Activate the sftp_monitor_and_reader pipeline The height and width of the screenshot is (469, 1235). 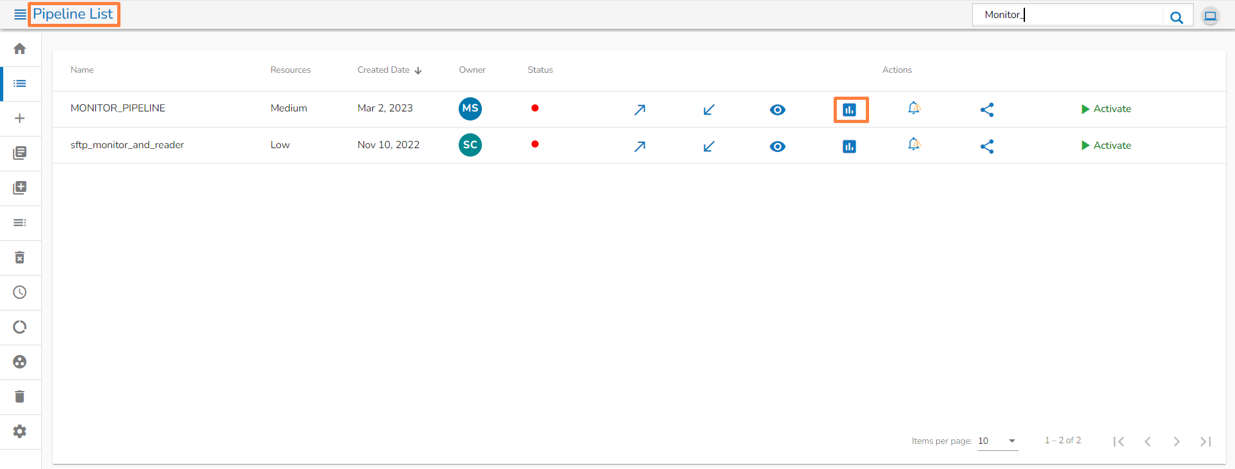pos(1106,146)
